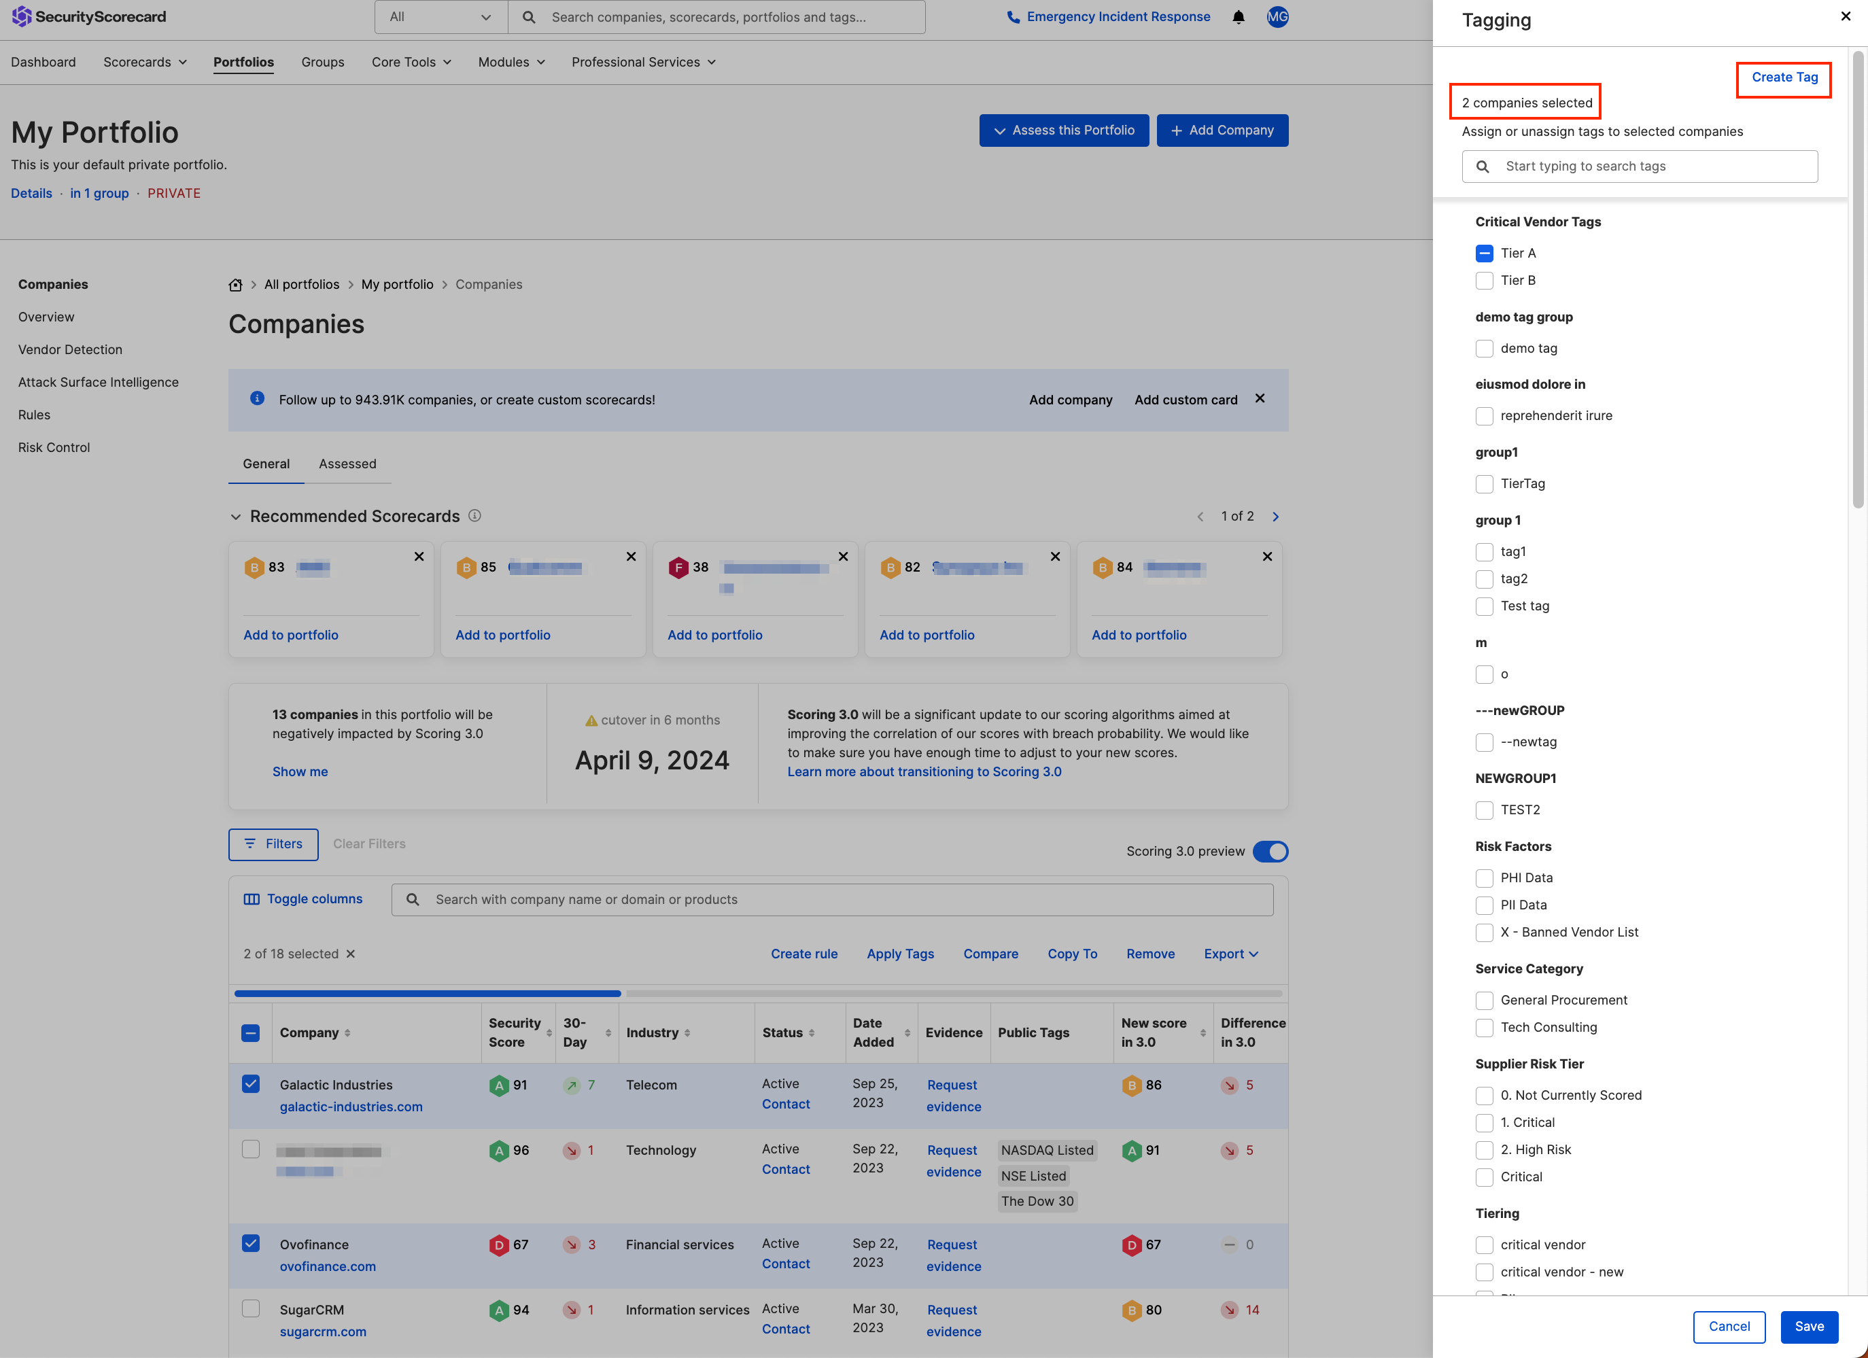Dismiss the follow-up info banner

click(1260, 398)
